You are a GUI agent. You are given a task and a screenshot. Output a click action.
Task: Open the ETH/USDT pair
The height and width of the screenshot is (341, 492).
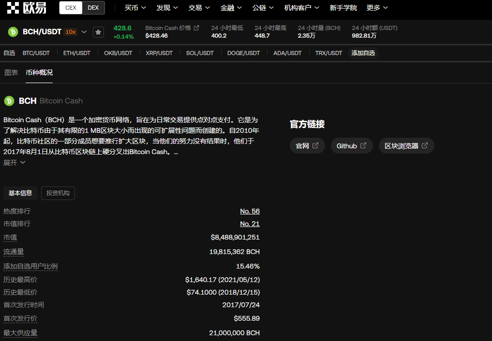(x=77, y=53)
